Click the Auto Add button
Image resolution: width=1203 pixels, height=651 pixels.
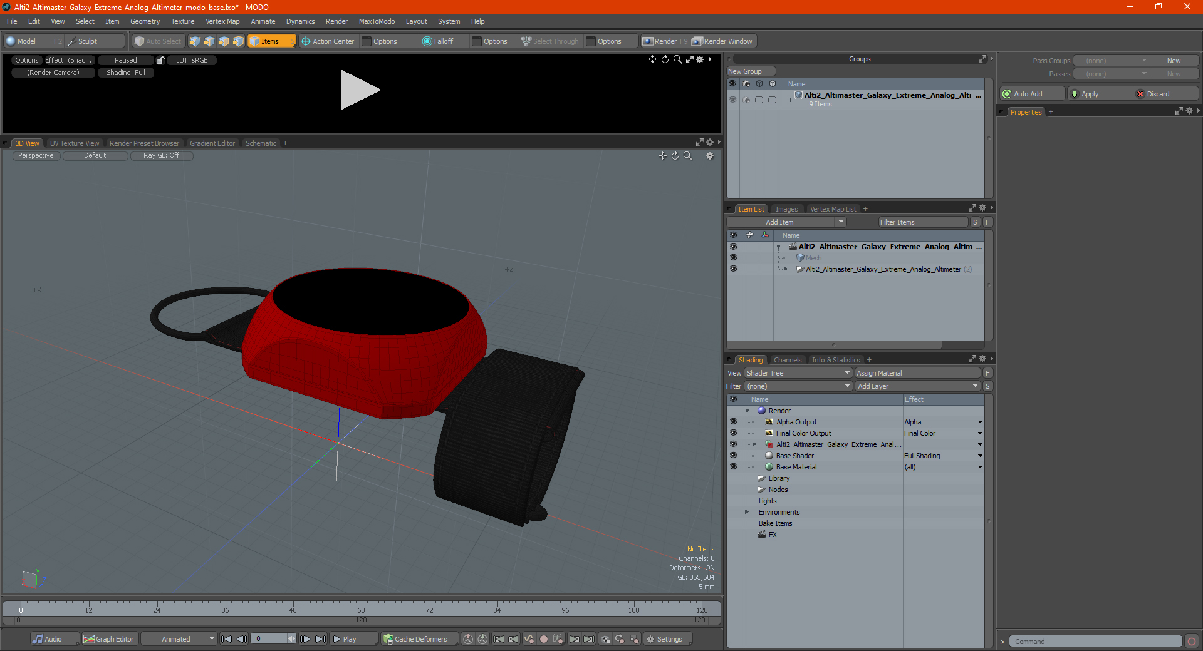(1033, 94)
